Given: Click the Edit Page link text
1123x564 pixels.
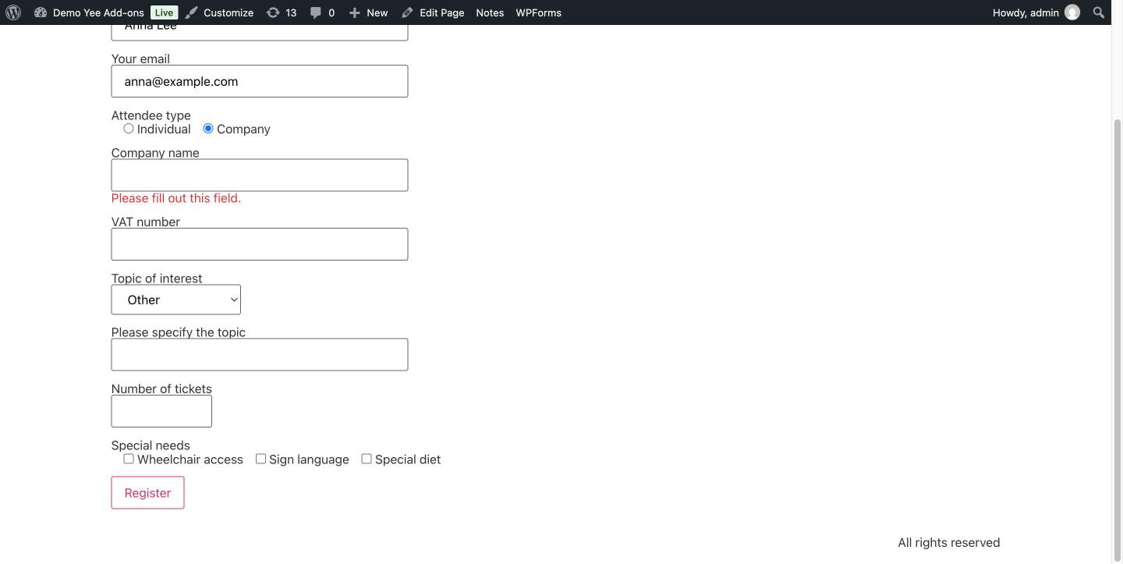Looking at the screenshot, I should [441, 12].
